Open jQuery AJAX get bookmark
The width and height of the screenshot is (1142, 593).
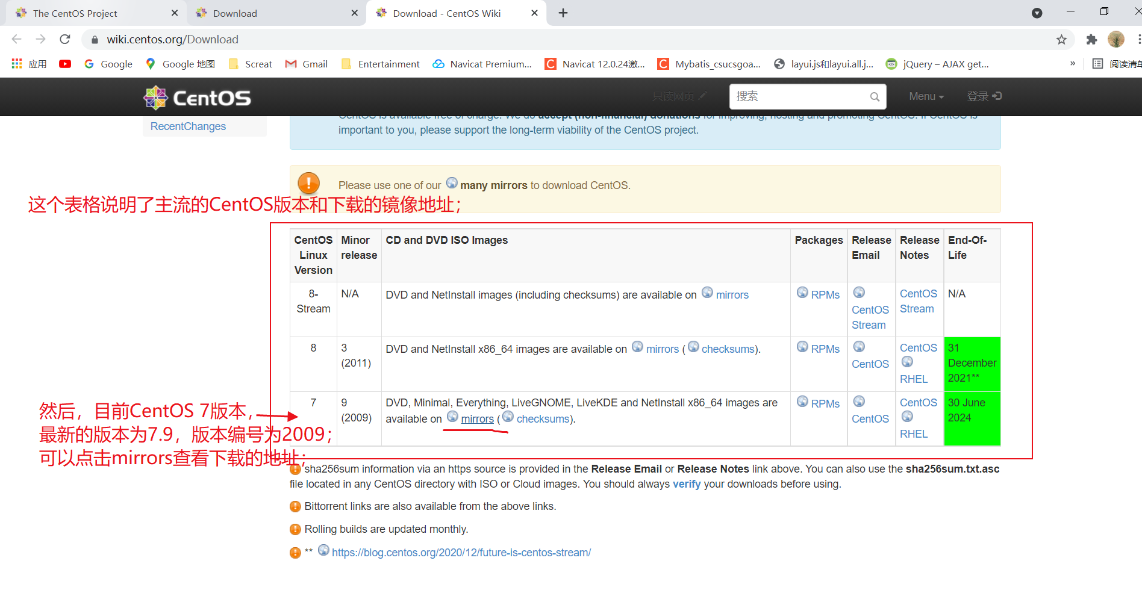pos(937,64)
